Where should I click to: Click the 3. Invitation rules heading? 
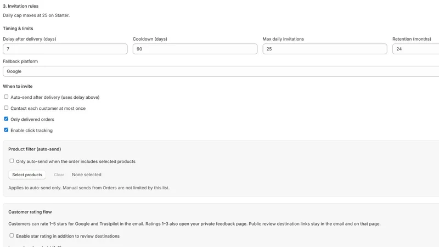pyautogui.click(x=21, y=6)
